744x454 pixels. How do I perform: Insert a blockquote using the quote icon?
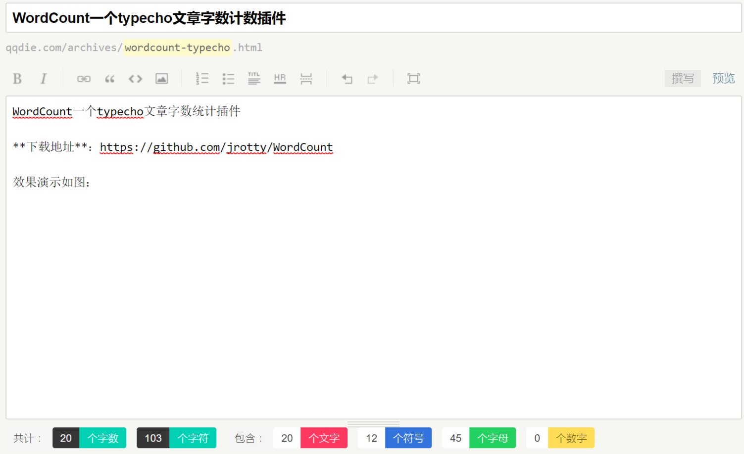point(110,79)
